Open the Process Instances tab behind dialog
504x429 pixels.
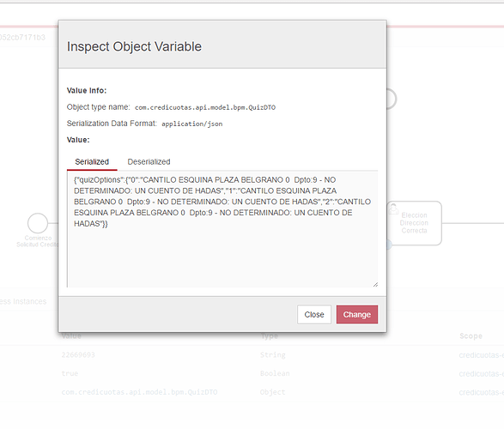[x=23, y=301]
